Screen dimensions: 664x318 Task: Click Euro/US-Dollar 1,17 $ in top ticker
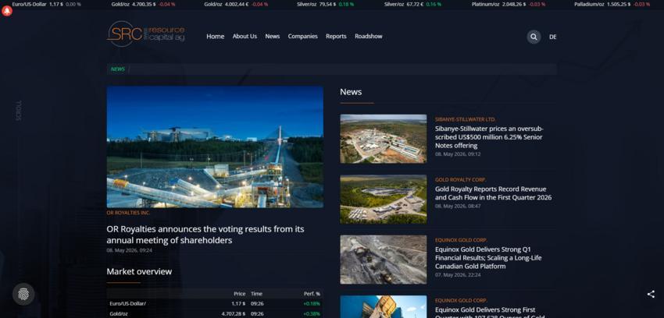pyautogui.click(x=46, y=4)
